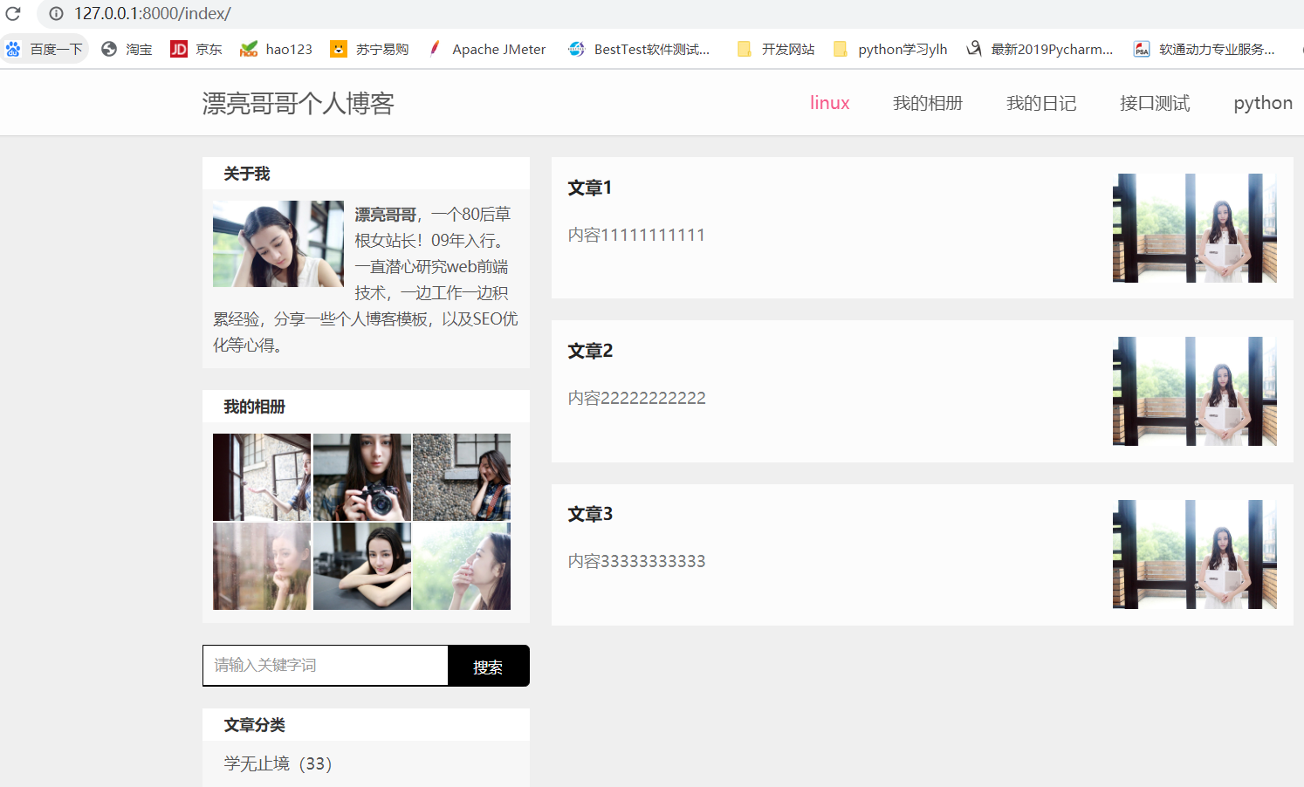This screenshot has height=787, width=1304.
Task: Open the python学习ylh bookmark folder
Action: (x=890, y=49)
